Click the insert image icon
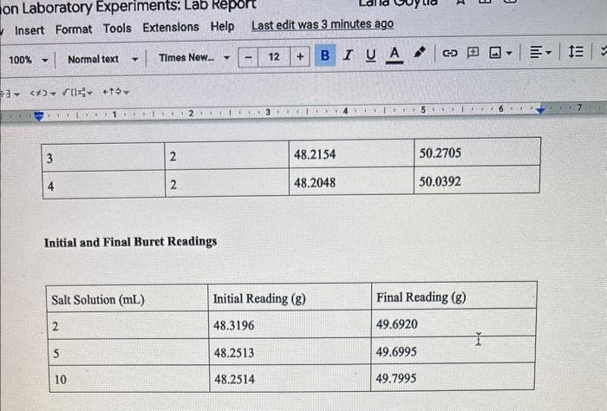The height and width of the screenshot is (411, 607). (495, 52)
